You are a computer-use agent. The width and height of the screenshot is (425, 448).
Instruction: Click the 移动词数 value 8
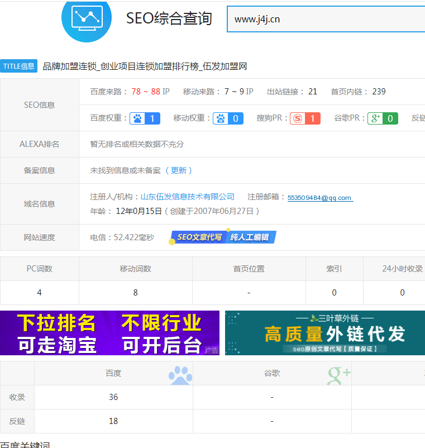pyautogui.click(x=135, y=292)
